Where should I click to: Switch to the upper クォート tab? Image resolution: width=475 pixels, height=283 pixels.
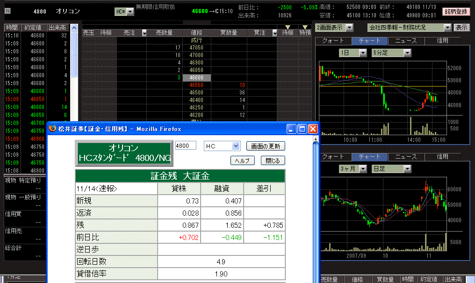point(333,41)
